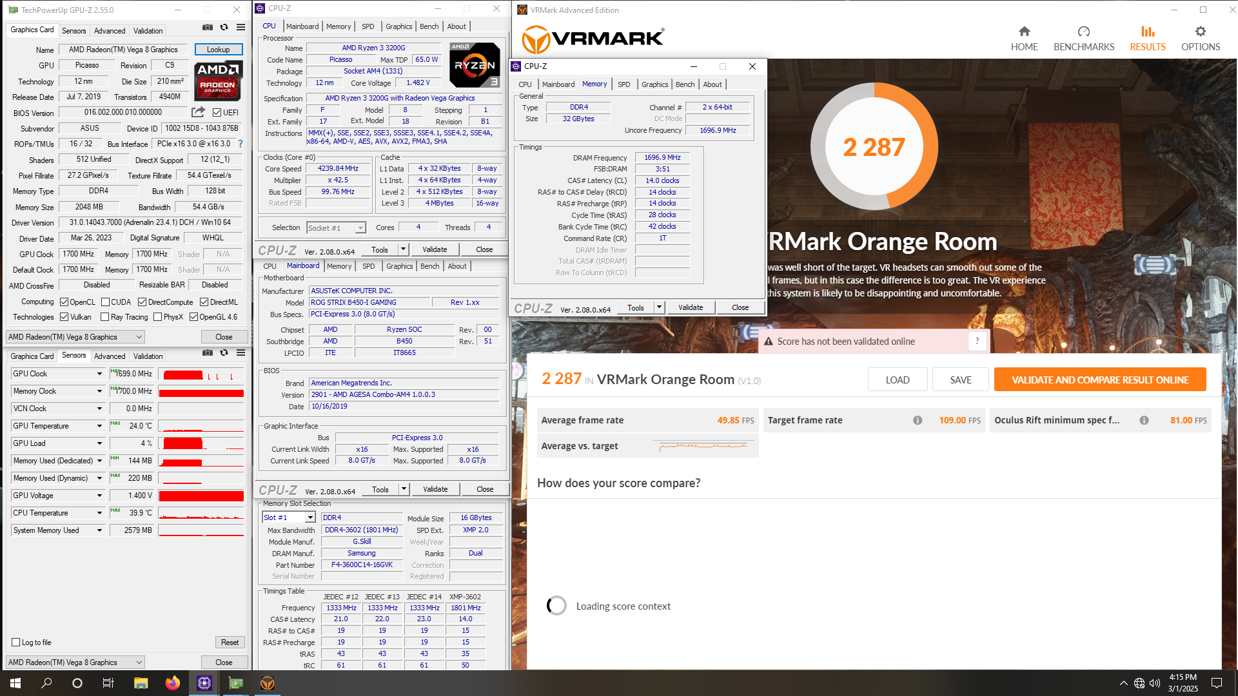Toggle the CUDA checkbox

click(105, 302)
